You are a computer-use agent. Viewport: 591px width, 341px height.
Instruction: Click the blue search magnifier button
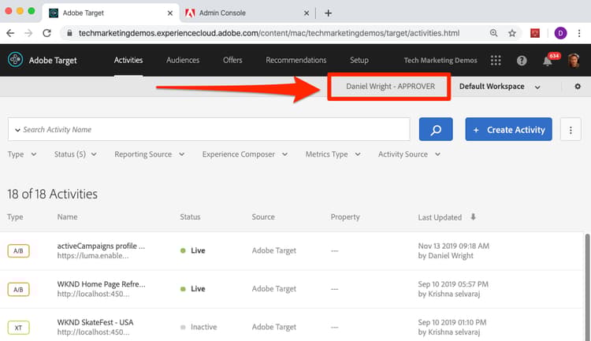(436, 129)
